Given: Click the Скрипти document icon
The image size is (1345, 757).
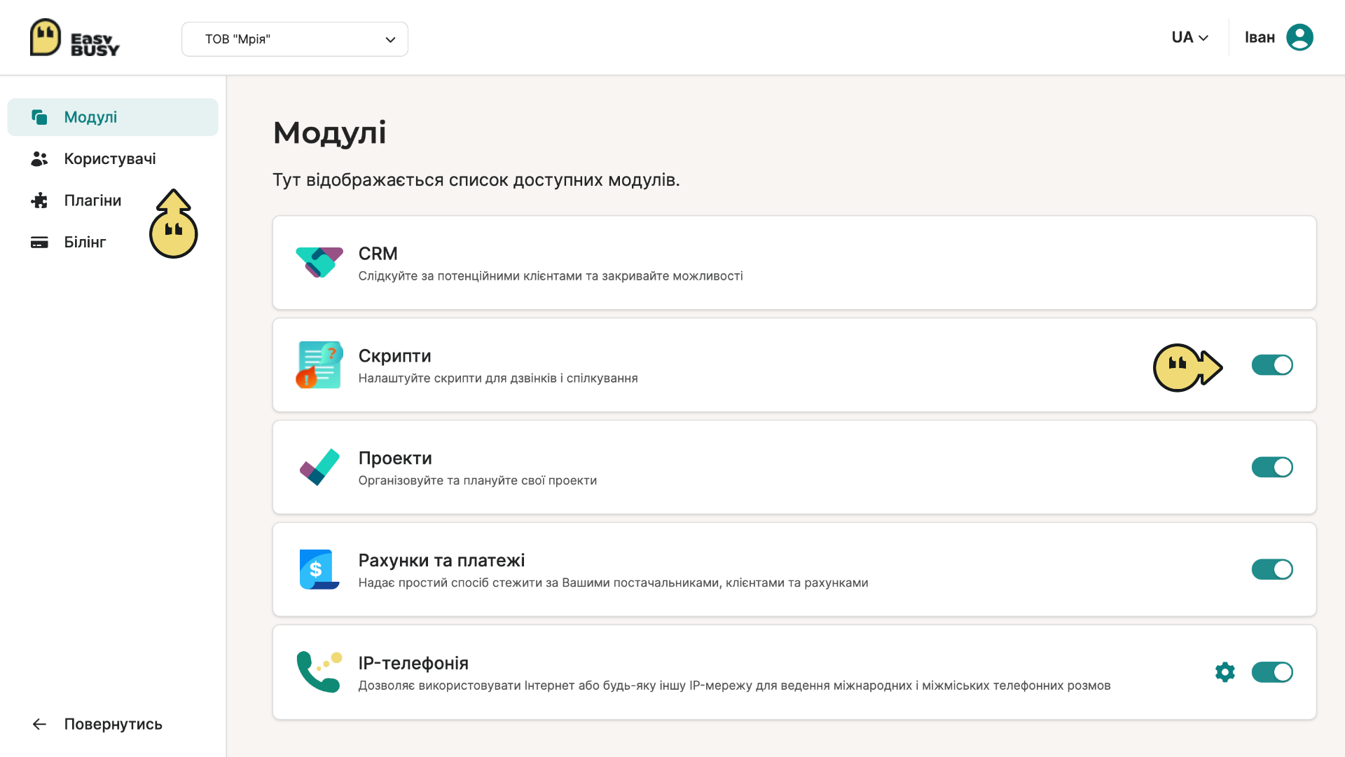Looking at the screenshot, I should click(319, 364).
